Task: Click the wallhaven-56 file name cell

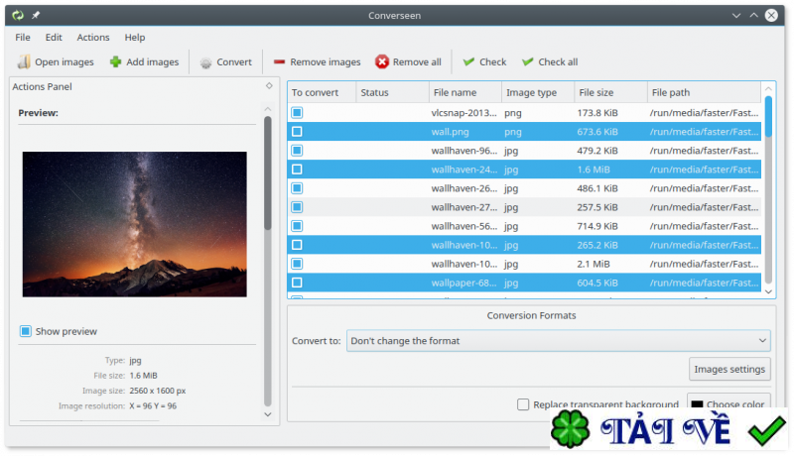Action: (463, 226)
